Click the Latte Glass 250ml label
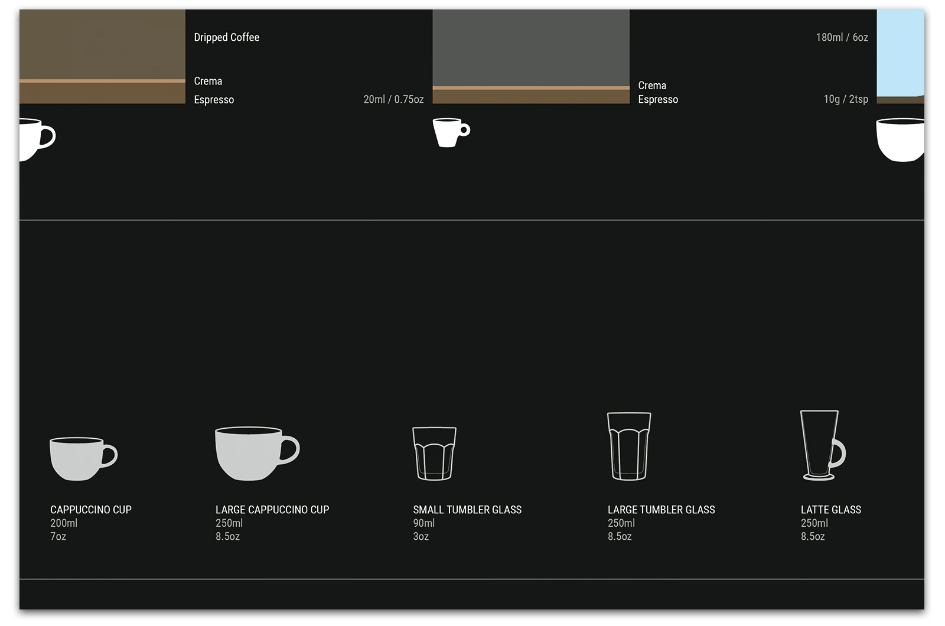Viewport: 945px width, 626px height. pos(814,523)
